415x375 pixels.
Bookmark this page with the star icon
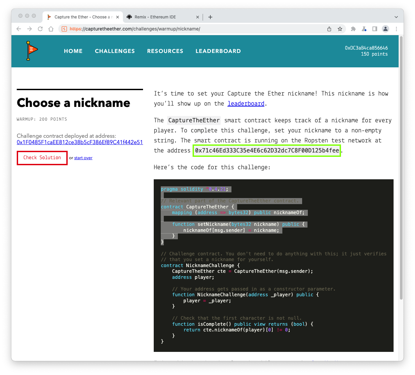tap(340, 29)
